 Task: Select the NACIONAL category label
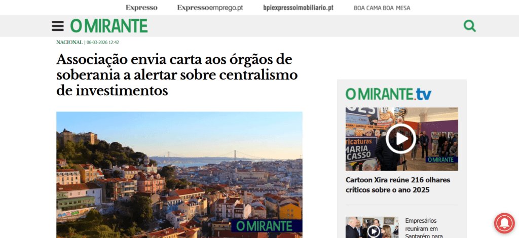pyautogui.click(x=69, y=43)
